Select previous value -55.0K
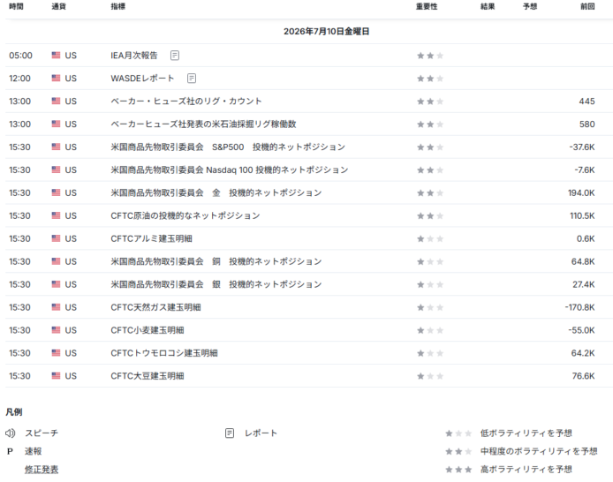The width and height of the screenshot is (613, 482). (x=582, y=330)
